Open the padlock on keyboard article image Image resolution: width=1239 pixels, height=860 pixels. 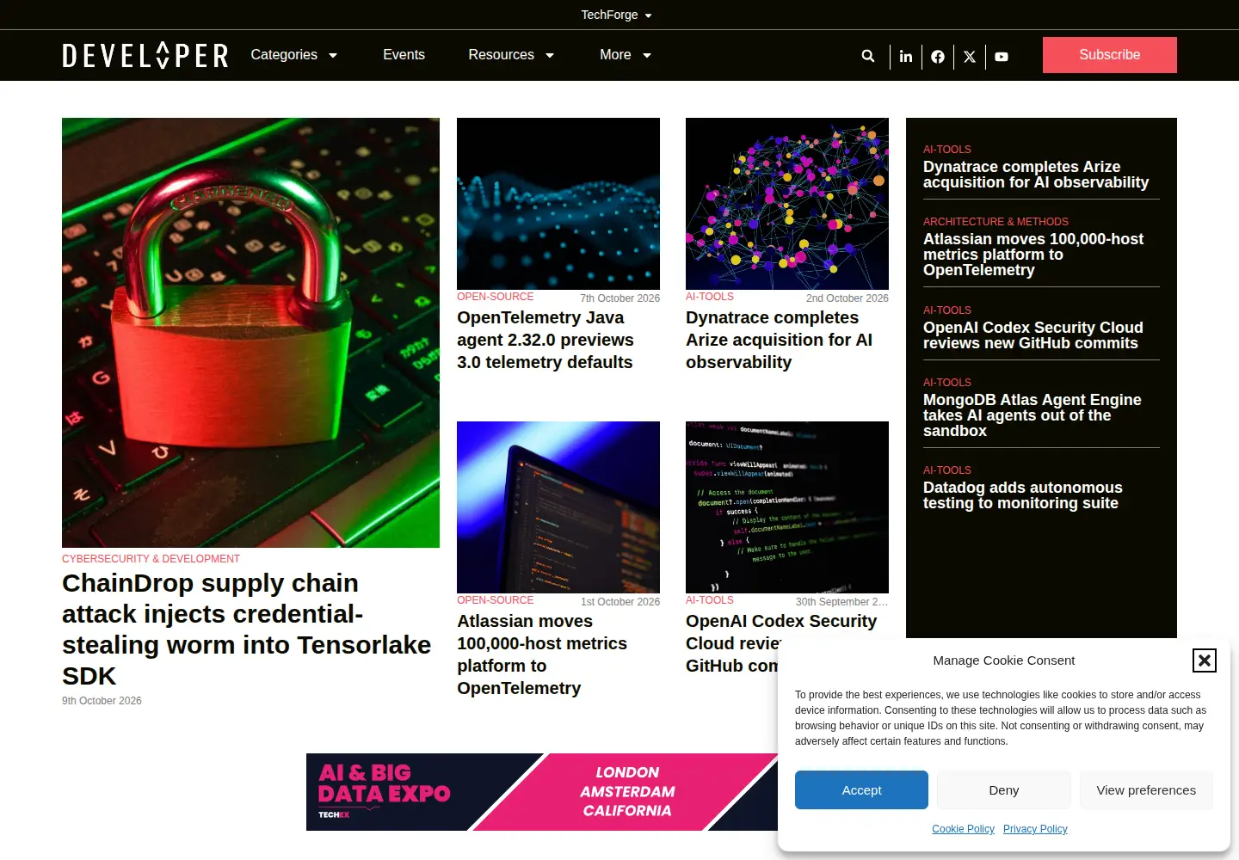point(250,333)
